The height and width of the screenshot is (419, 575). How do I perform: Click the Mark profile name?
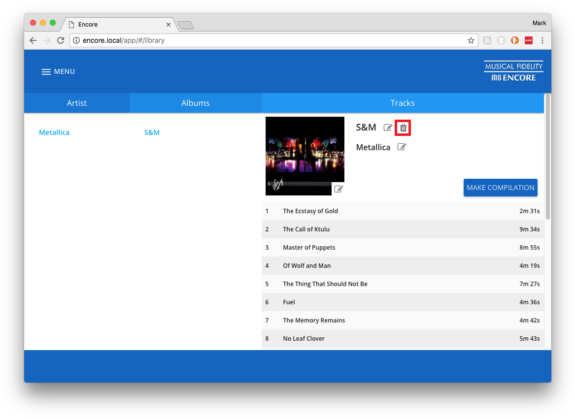pyautogui.click(x=539, y=23)
